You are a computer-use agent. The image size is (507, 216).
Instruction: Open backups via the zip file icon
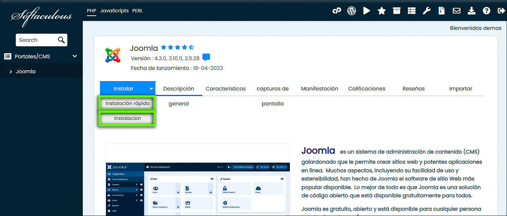441,10
